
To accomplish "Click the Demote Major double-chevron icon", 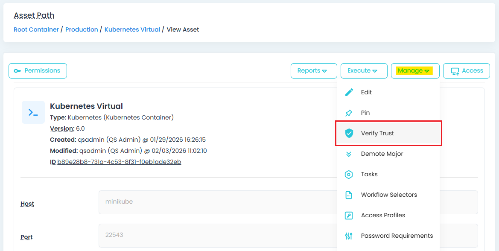I will (349, 154).
